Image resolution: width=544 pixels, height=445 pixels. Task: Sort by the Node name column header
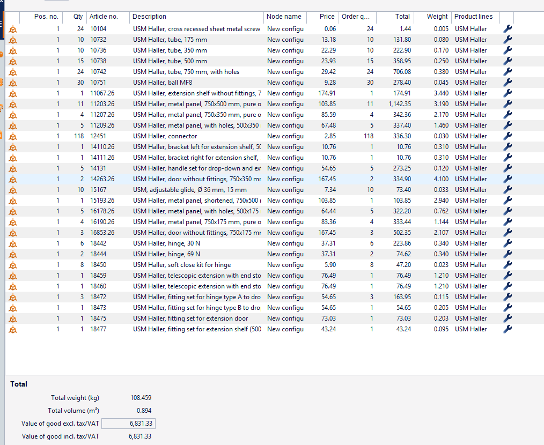285,17
